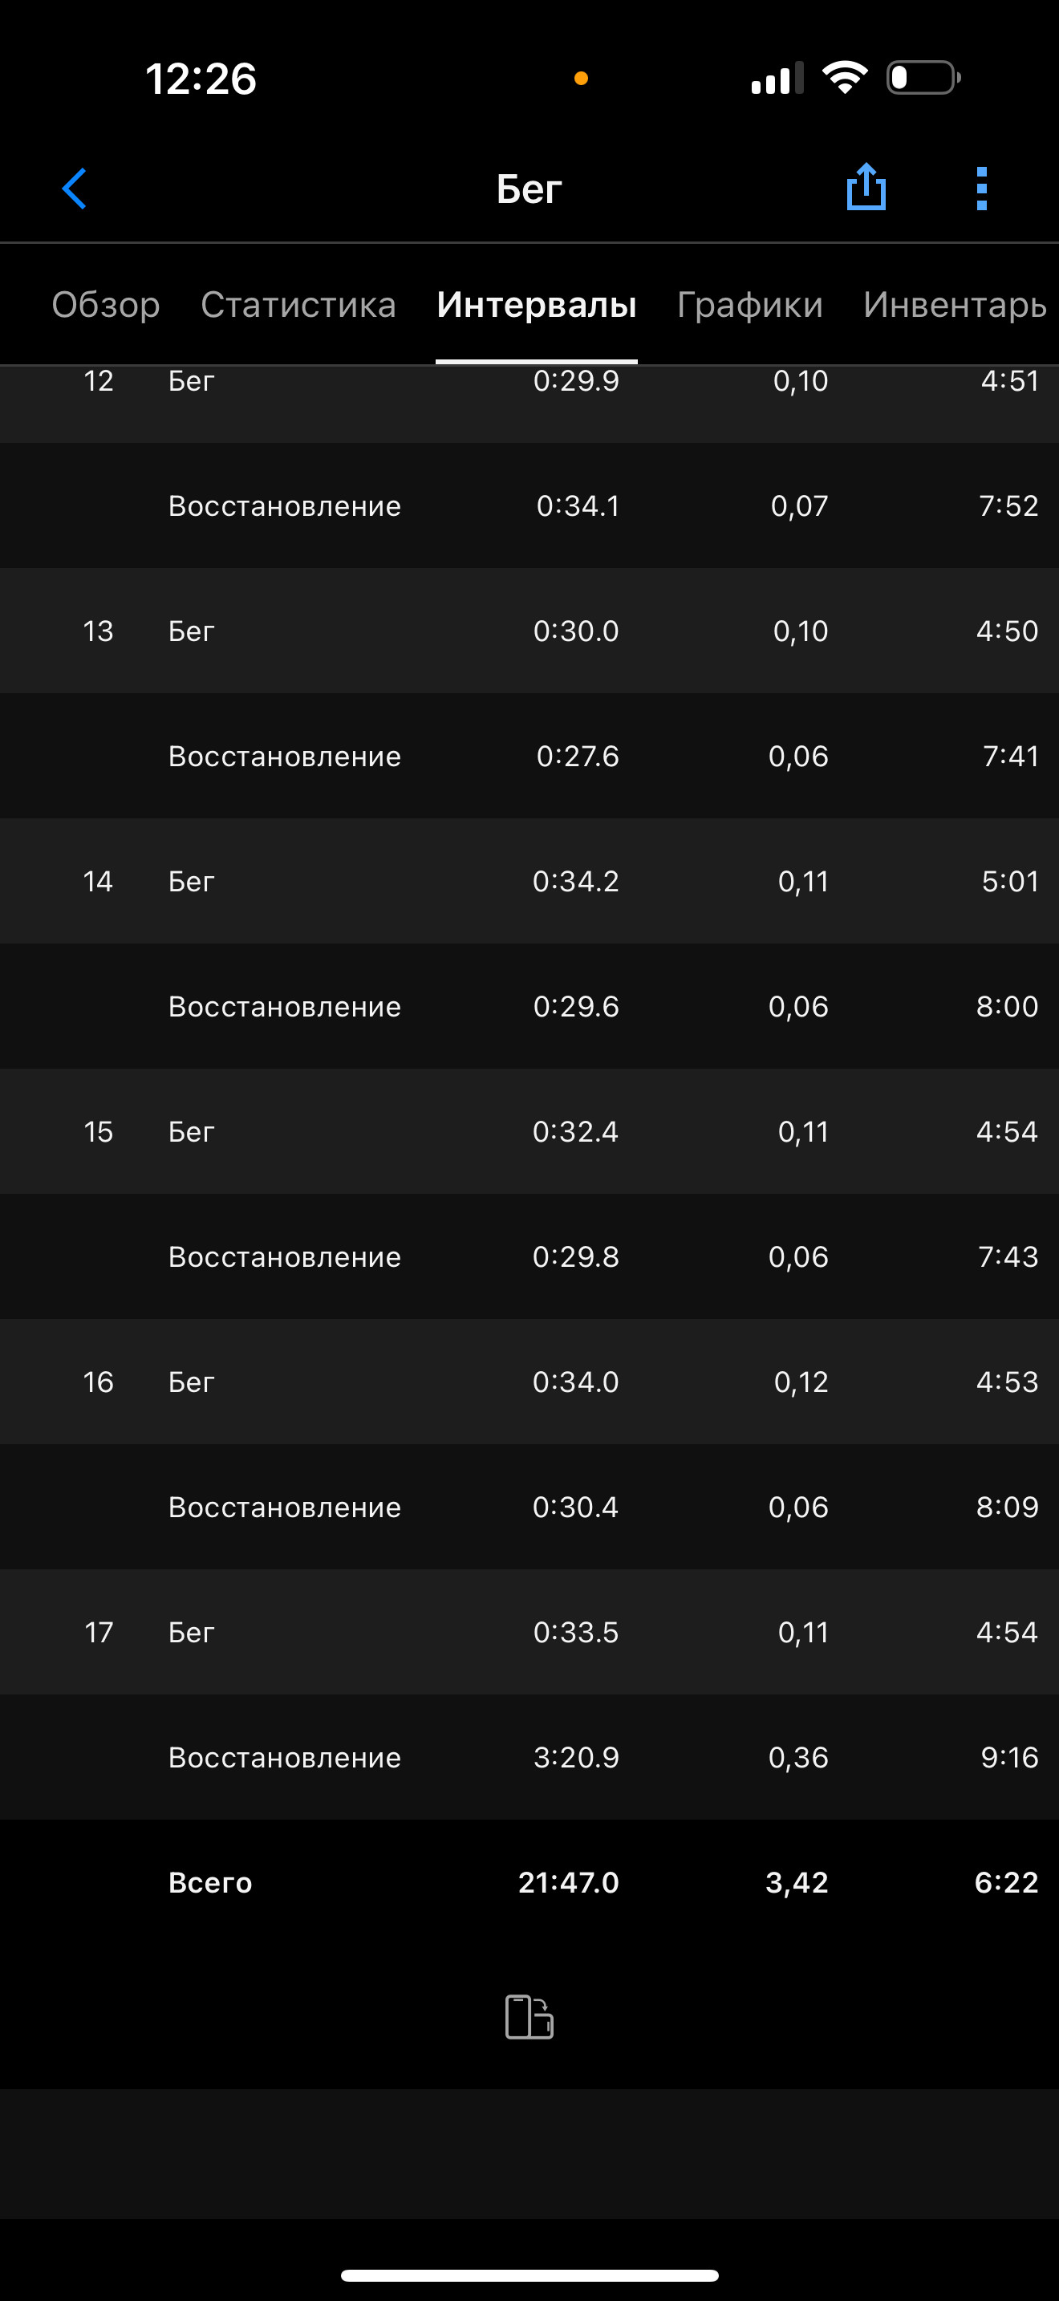Viewport: 1059px width, 2301px height.
Task: Switch to the Статистика tab
Action: 298,305
